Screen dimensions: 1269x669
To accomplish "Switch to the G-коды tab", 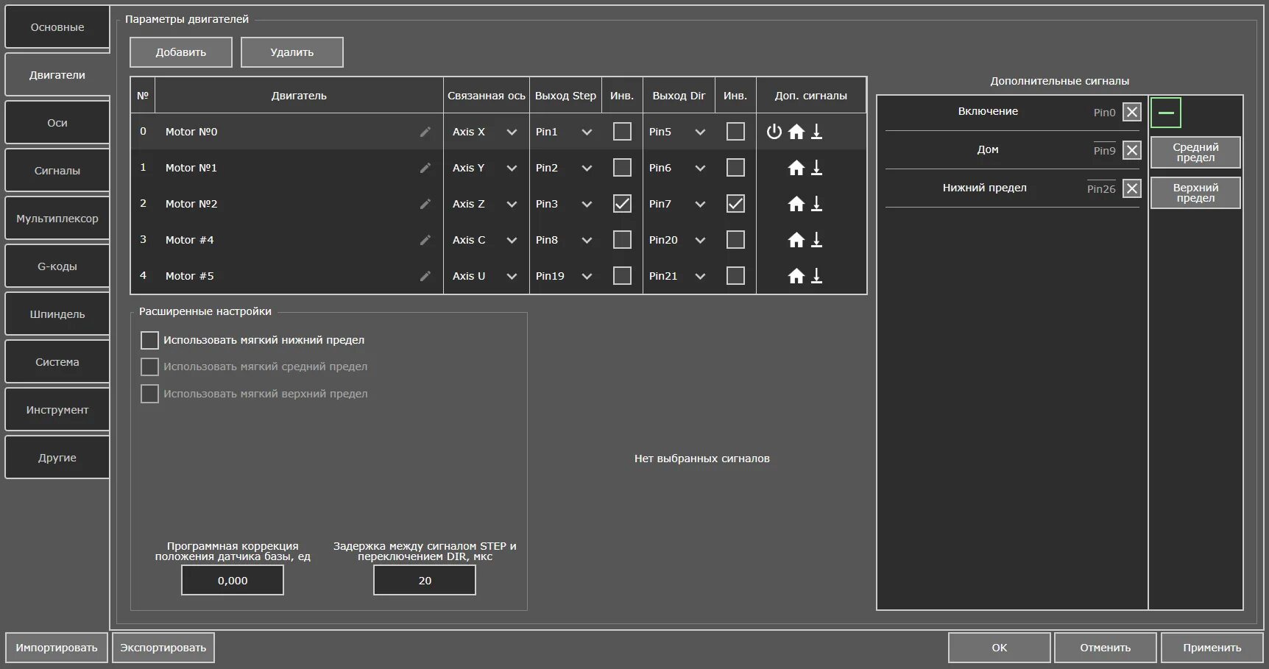I will (x=57, y=266).
